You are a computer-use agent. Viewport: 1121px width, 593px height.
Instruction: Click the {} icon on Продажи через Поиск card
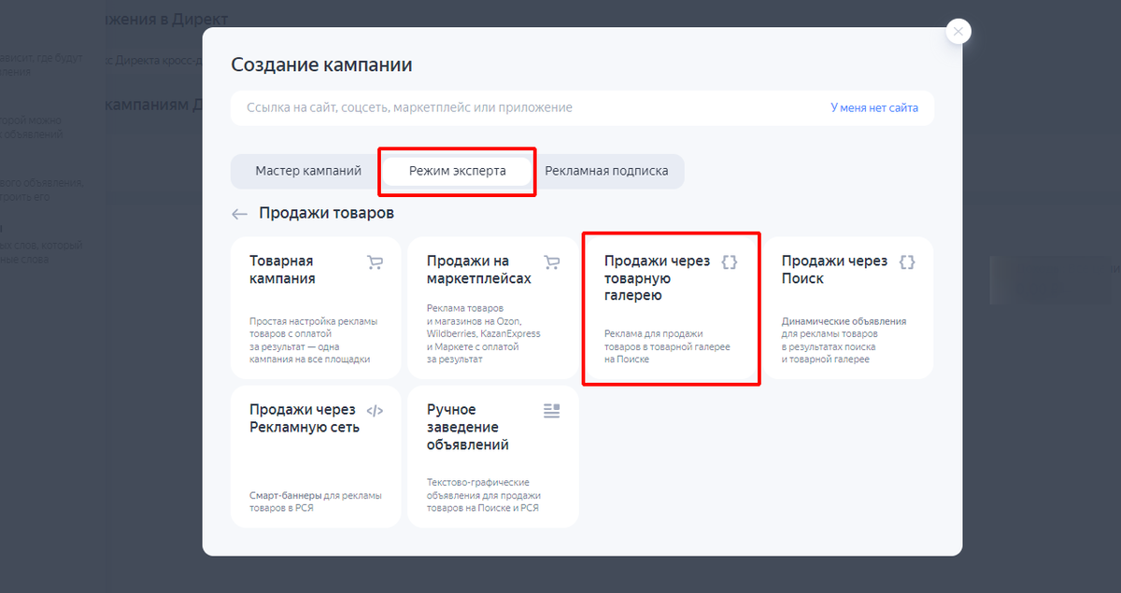(x=907, y=262)
